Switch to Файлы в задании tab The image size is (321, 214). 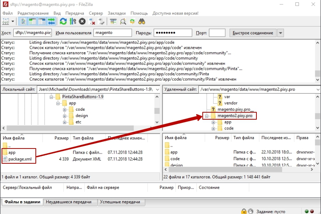click(22, 202)
